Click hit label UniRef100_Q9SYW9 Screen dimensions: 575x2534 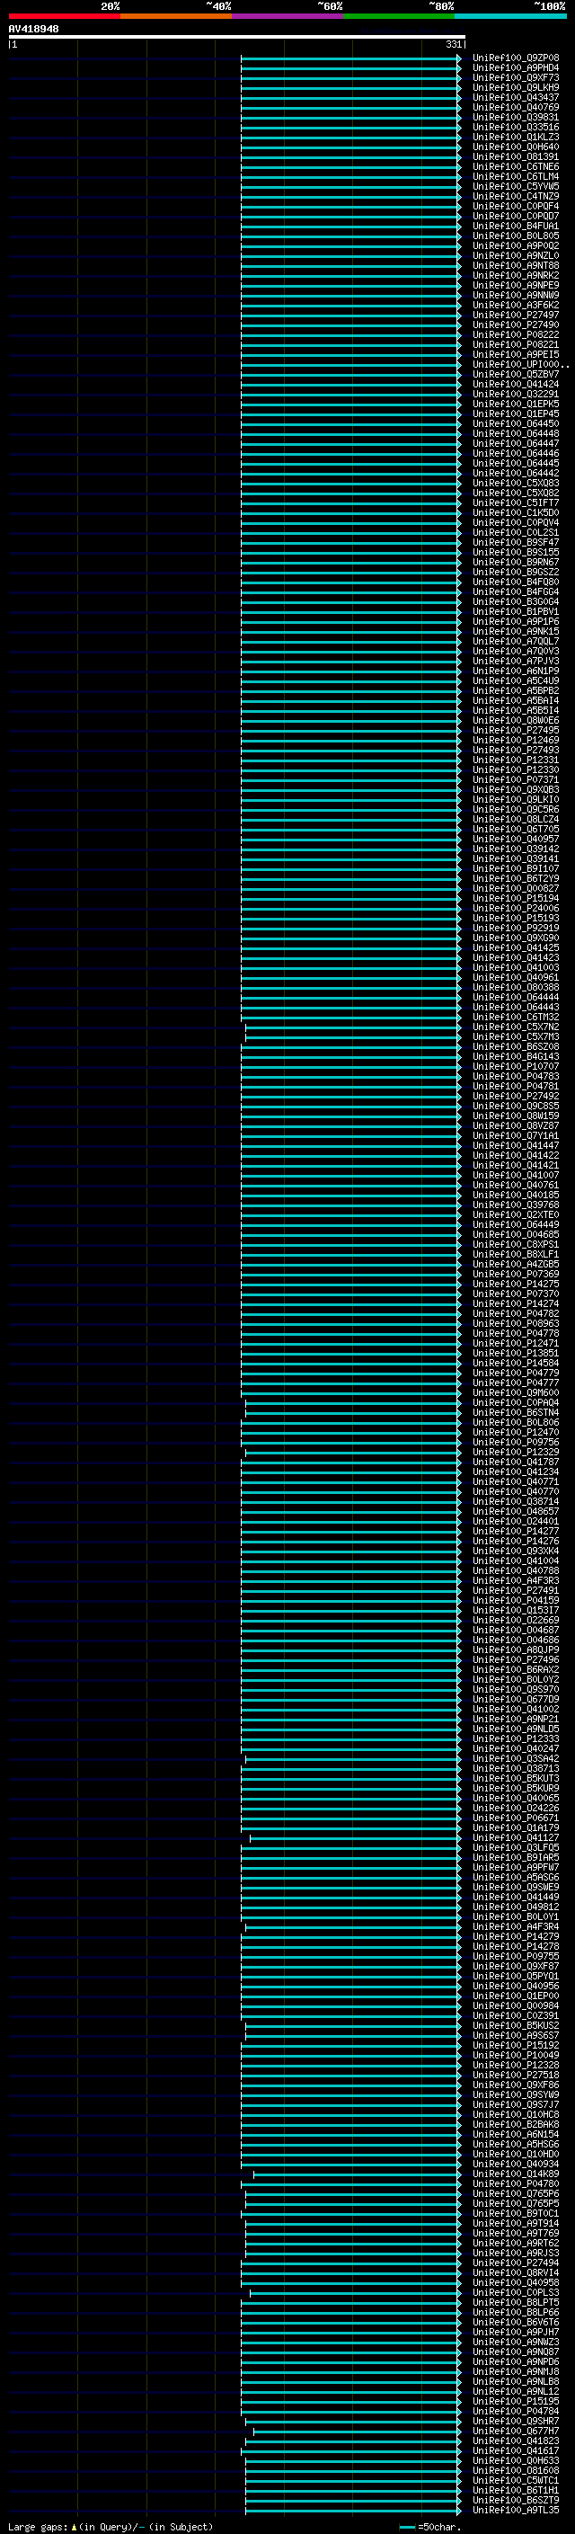coord(516,2094)
